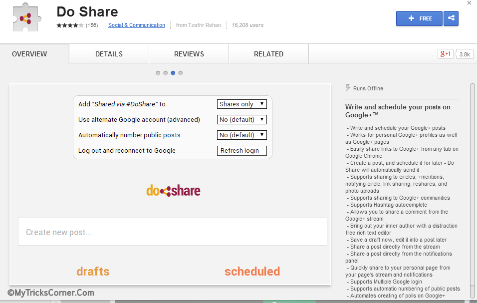Click the 'Runs Offline' label
Viewport: 477px width, 303px height.
pyautogui.click(x=368, y=88)
